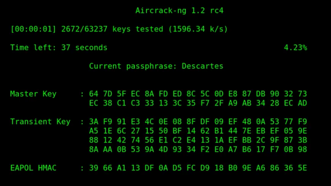Click the elapsed time [00:00:01]

coord(33,29)
